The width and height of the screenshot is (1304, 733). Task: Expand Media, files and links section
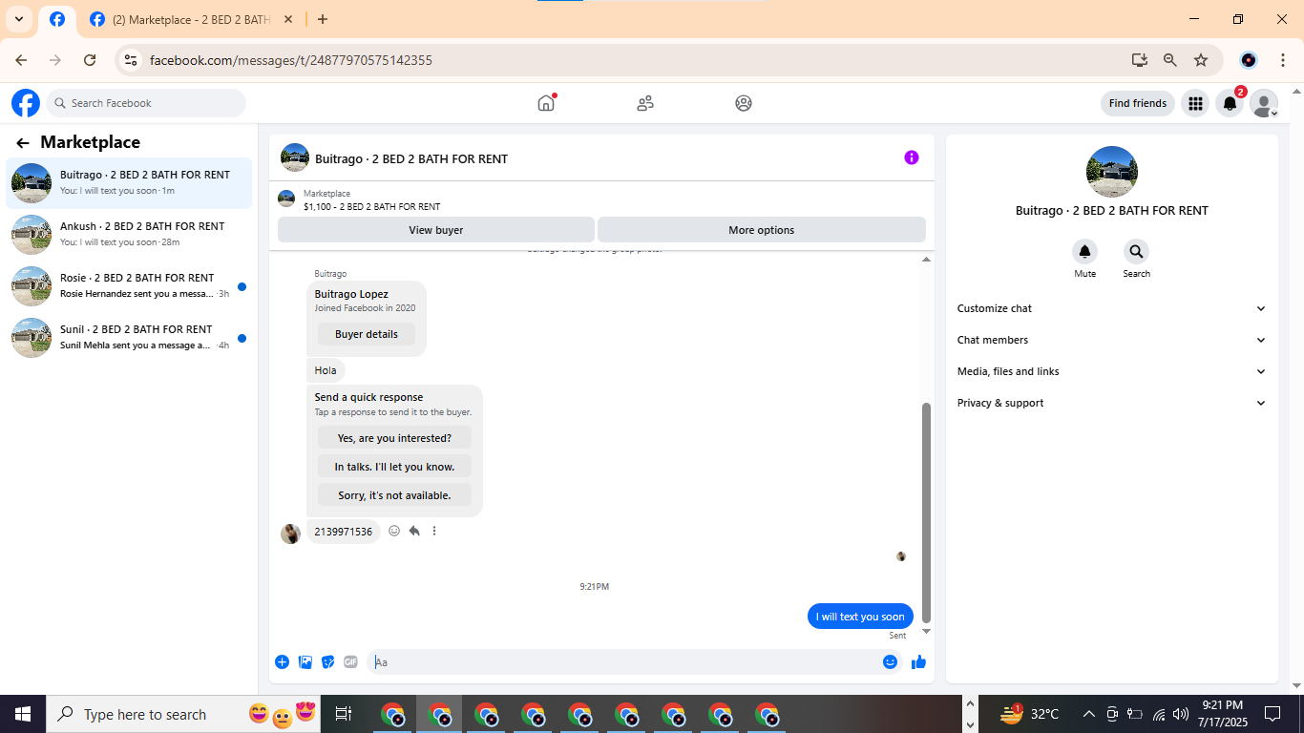click(x=1112, y=371)
